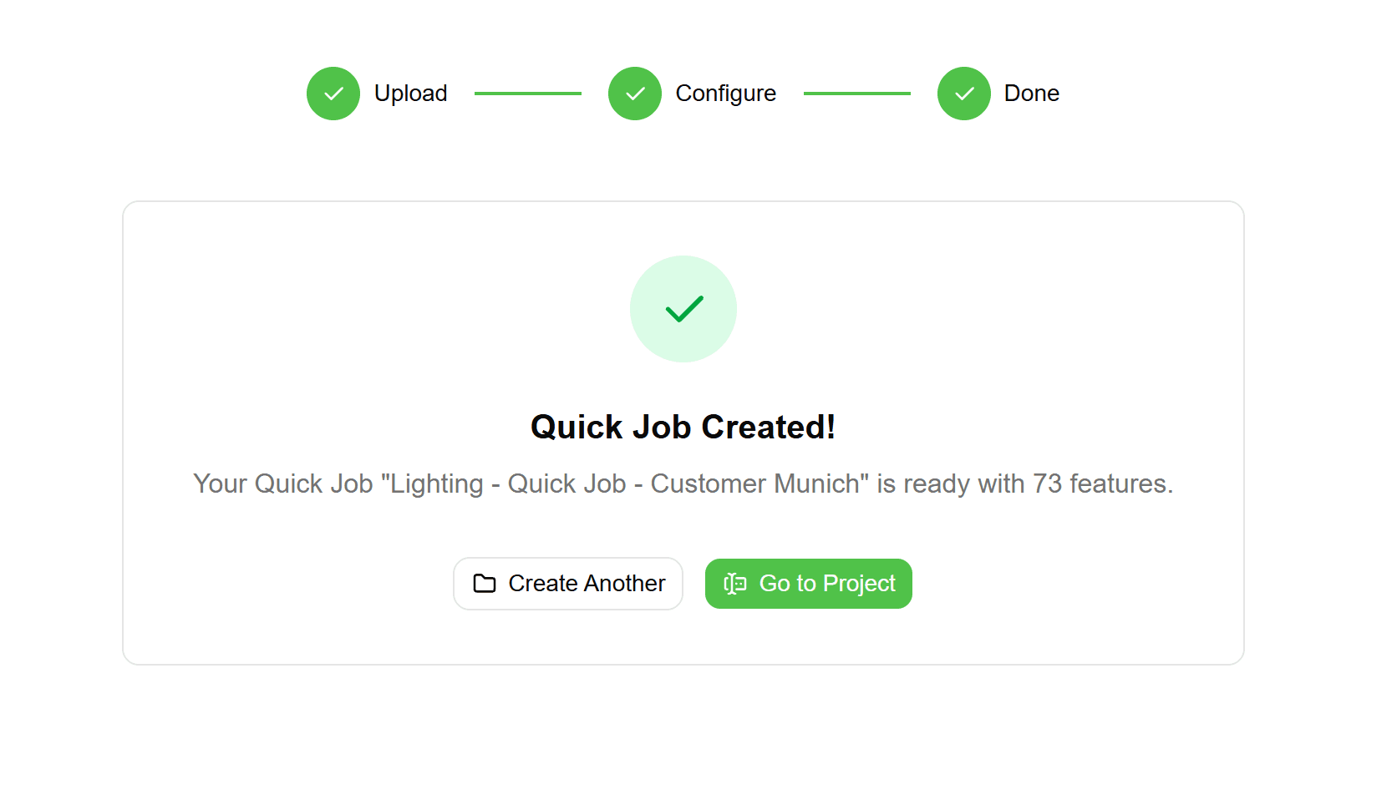
Task: Click the Lighting - Quick Job job name text
Action: [x=627, y=483]
